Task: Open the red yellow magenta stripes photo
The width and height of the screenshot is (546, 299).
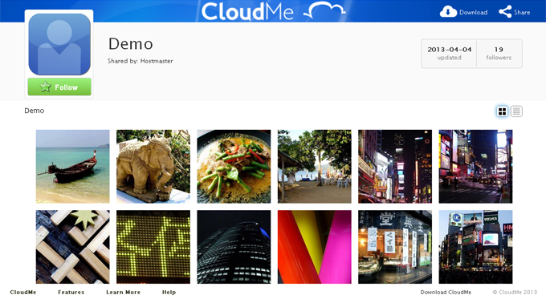Action: [315, 247]
